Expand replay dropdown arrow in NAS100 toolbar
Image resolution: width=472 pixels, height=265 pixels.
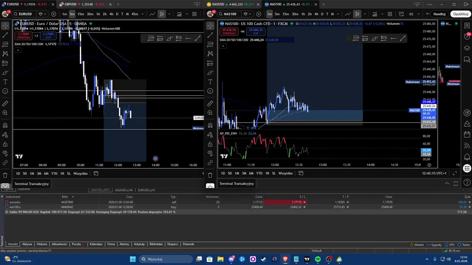419,14
